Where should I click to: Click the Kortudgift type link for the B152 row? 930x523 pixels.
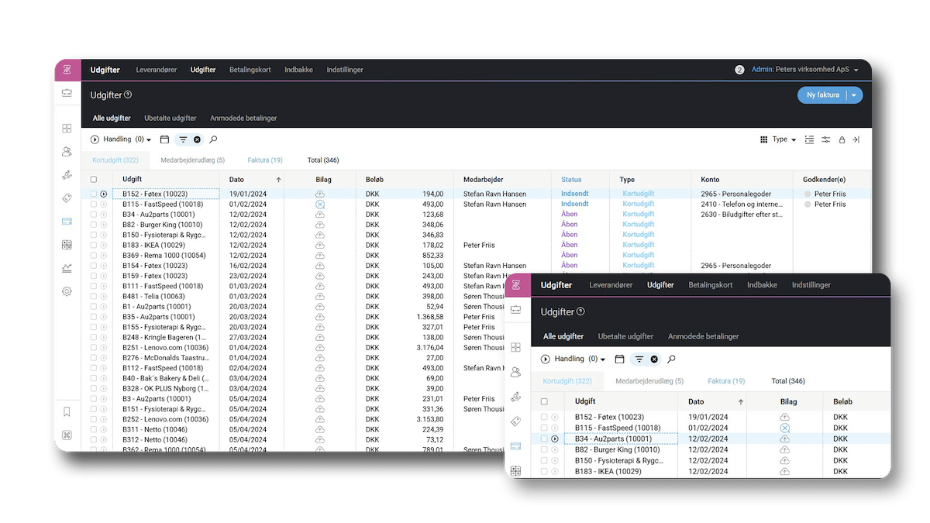pyautogui.click(x=638, y=194)
